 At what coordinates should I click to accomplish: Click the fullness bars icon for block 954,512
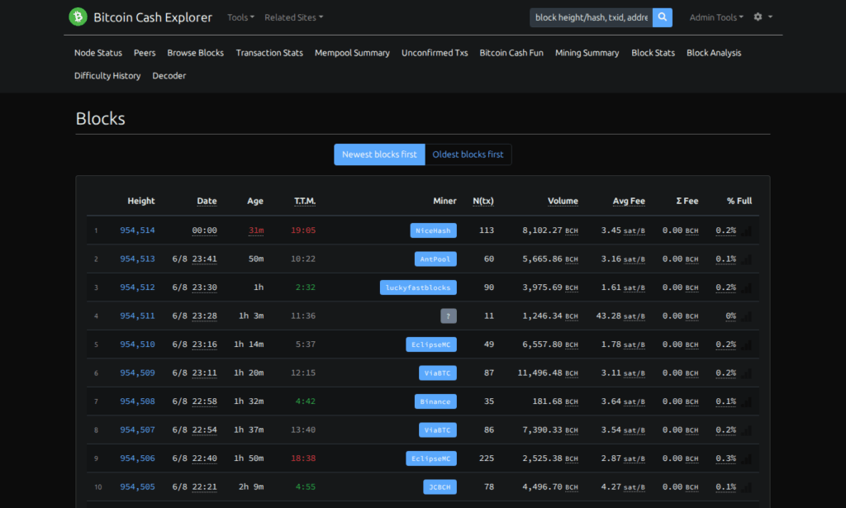746,288
